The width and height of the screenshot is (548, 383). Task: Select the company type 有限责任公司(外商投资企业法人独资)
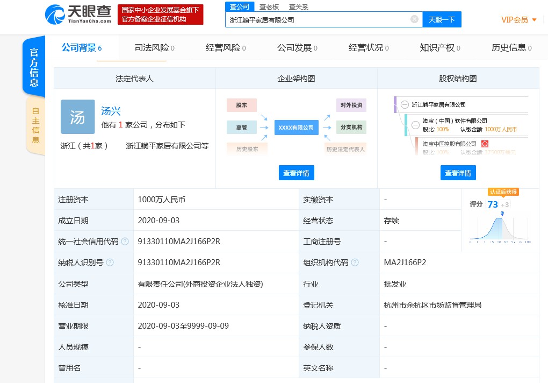(x=200, y=284)
